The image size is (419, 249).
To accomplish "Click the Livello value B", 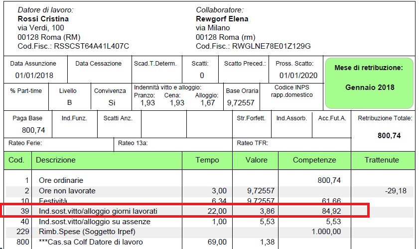I will (69, 102).
